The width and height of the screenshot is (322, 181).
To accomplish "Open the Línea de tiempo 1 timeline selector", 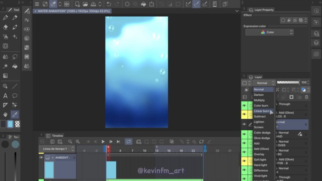I will coord(57,149).
